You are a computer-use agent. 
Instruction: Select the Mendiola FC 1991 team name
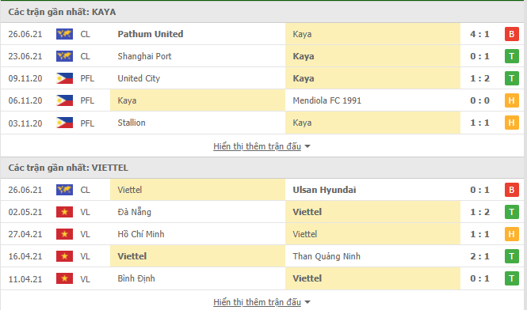tap(327, 100)
